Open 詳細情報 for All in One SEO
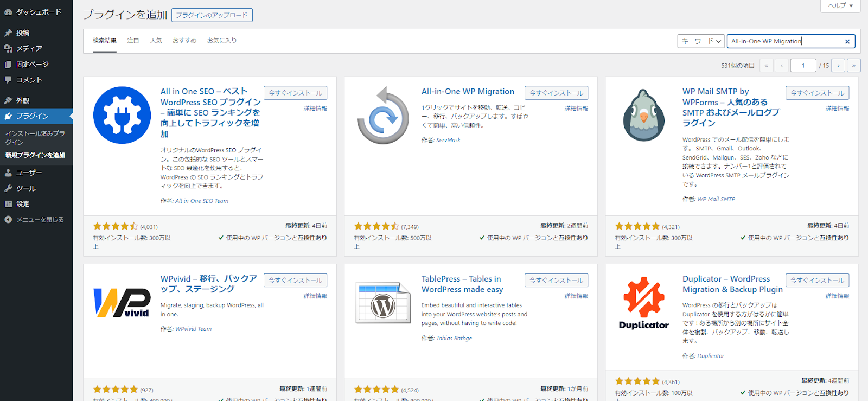Viewport: 868px width, 401px height. (315, 109)
